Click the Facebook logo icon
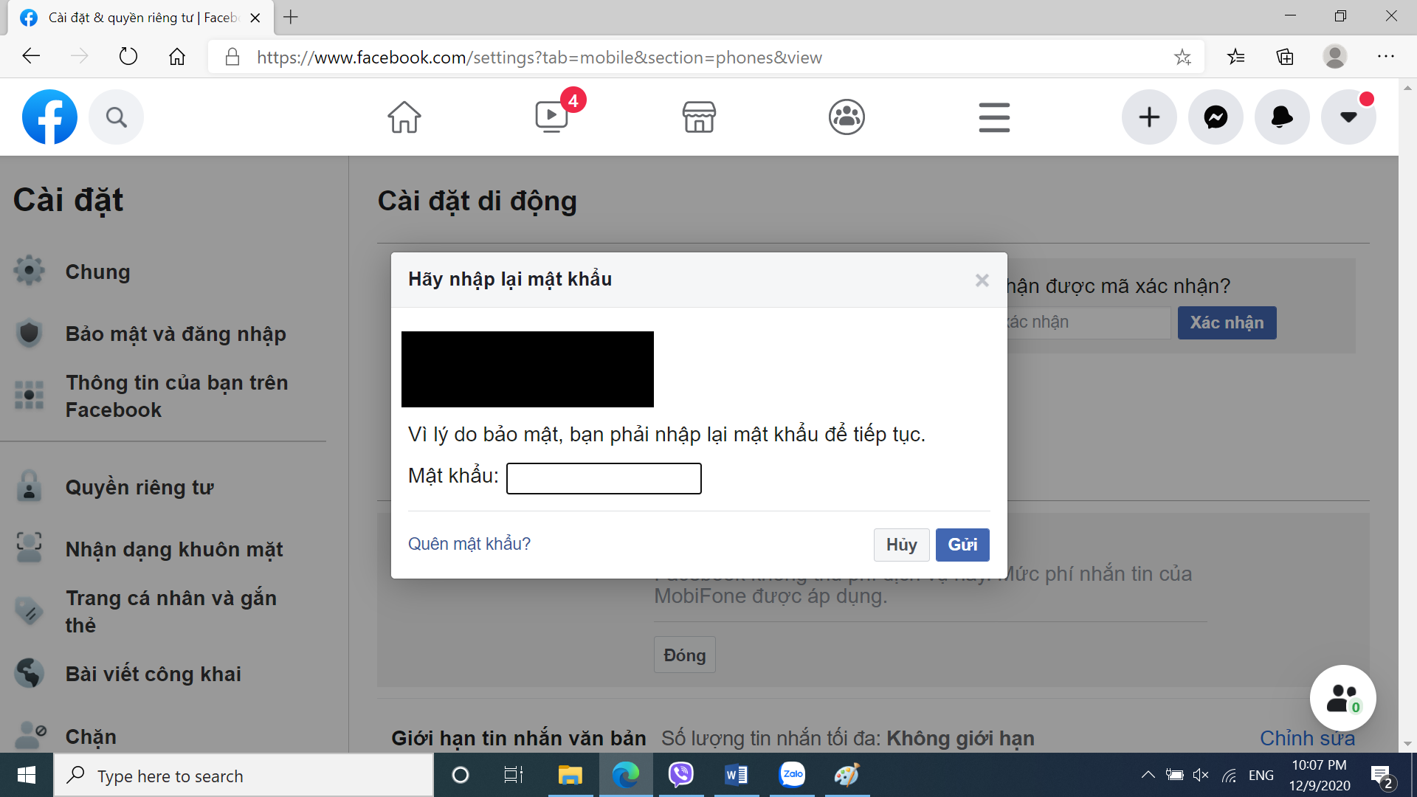This screenshot has width=1417, height=797. (49, 117)
